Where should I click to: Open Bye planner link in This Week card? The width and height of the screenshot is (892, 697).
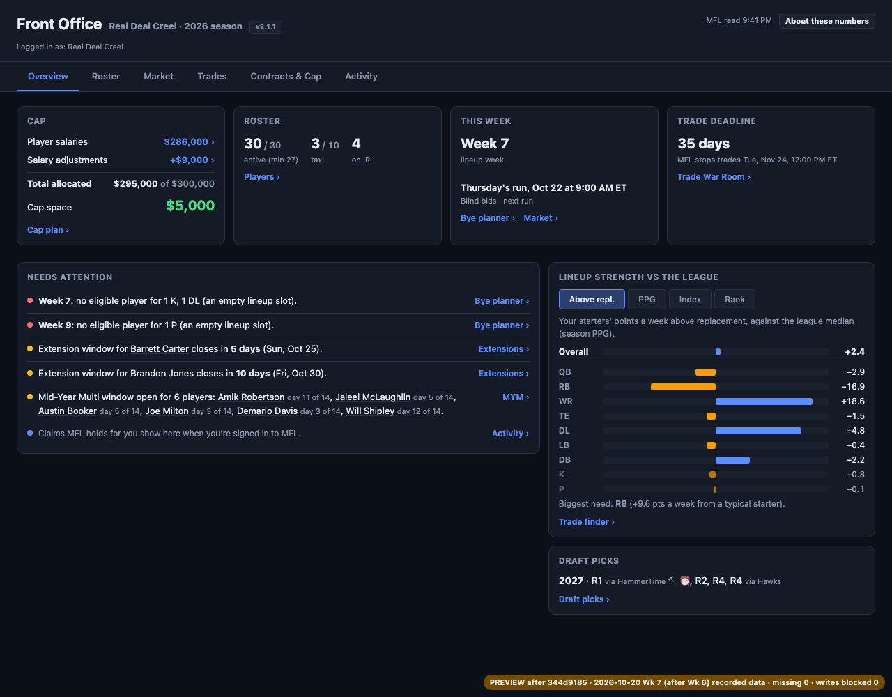(x=488, y=218)
